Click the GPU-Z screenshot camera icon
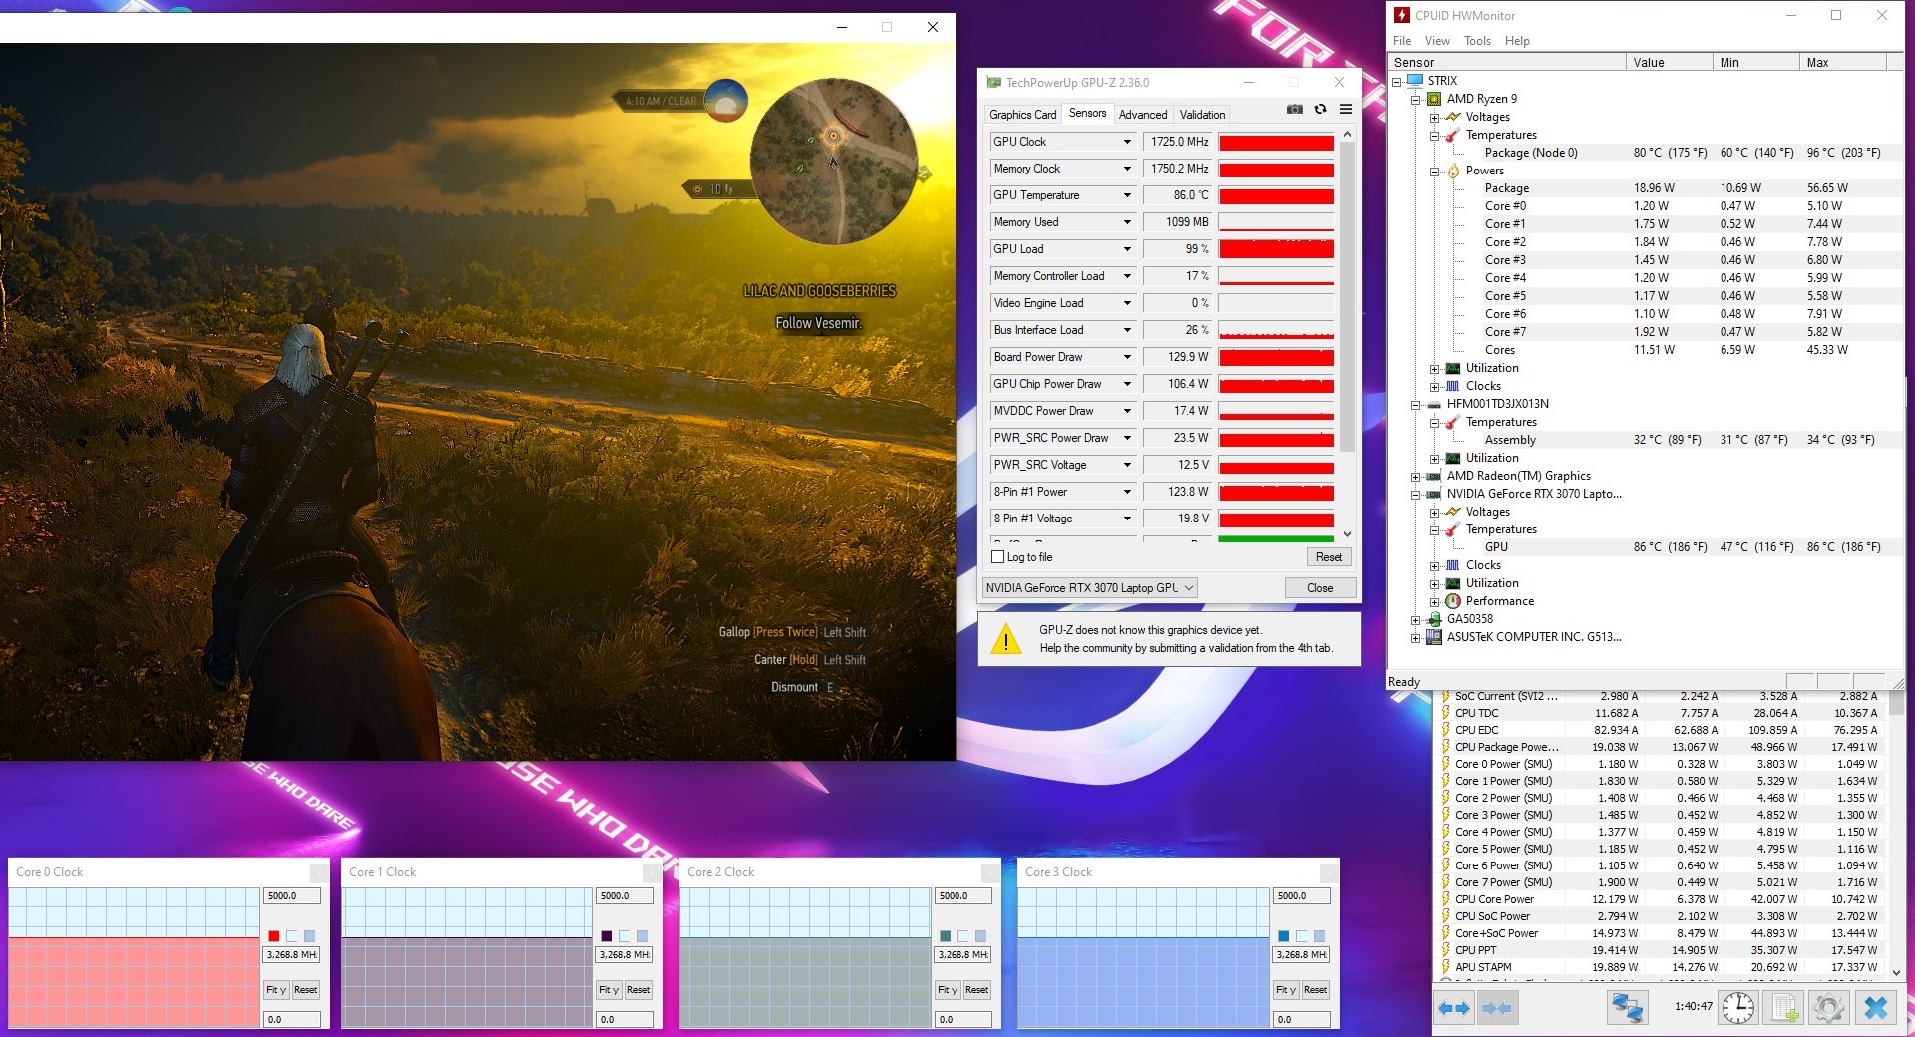 click(1295, 109)
